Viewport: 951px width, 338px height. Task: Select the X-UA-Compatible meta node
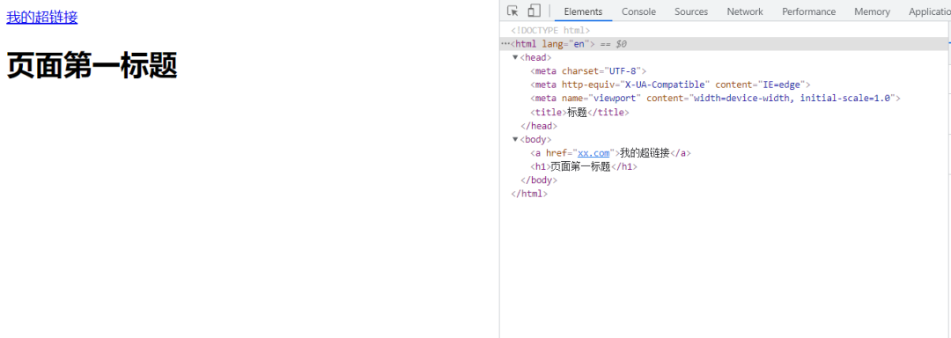670,84
